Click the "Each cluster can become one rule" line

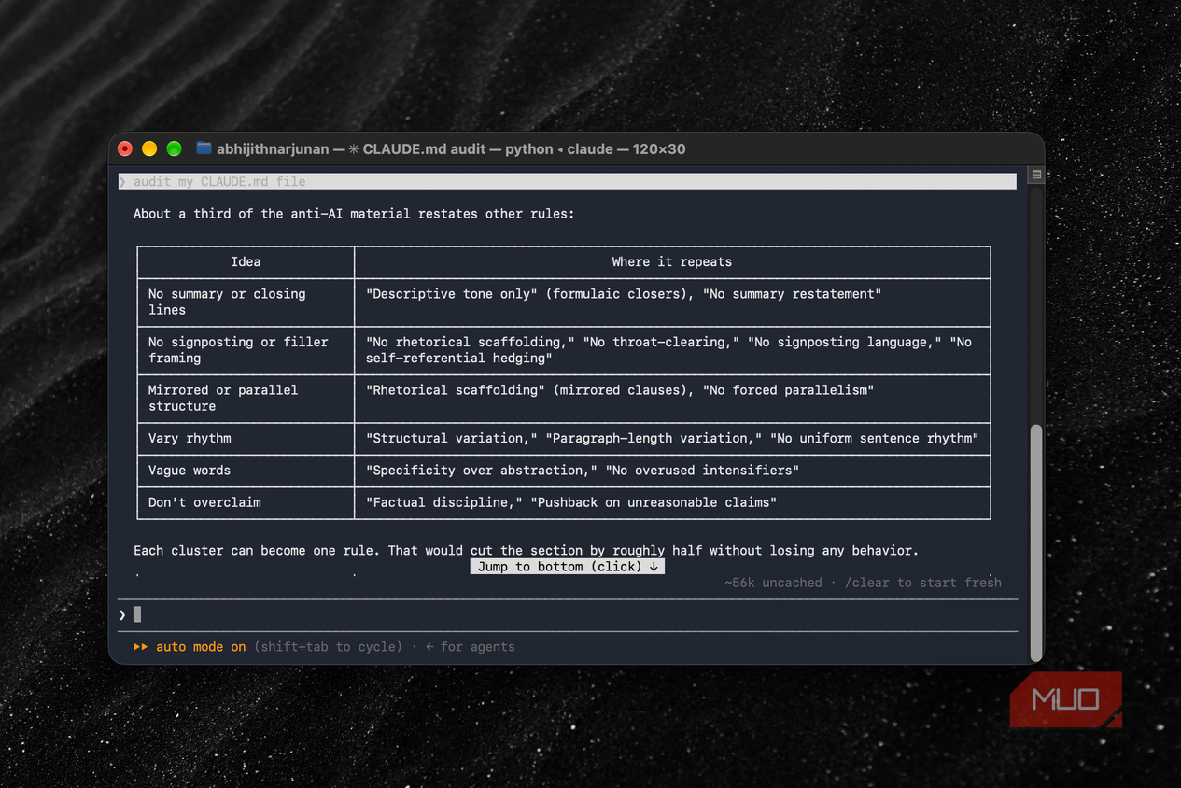(x=526, y=551)
